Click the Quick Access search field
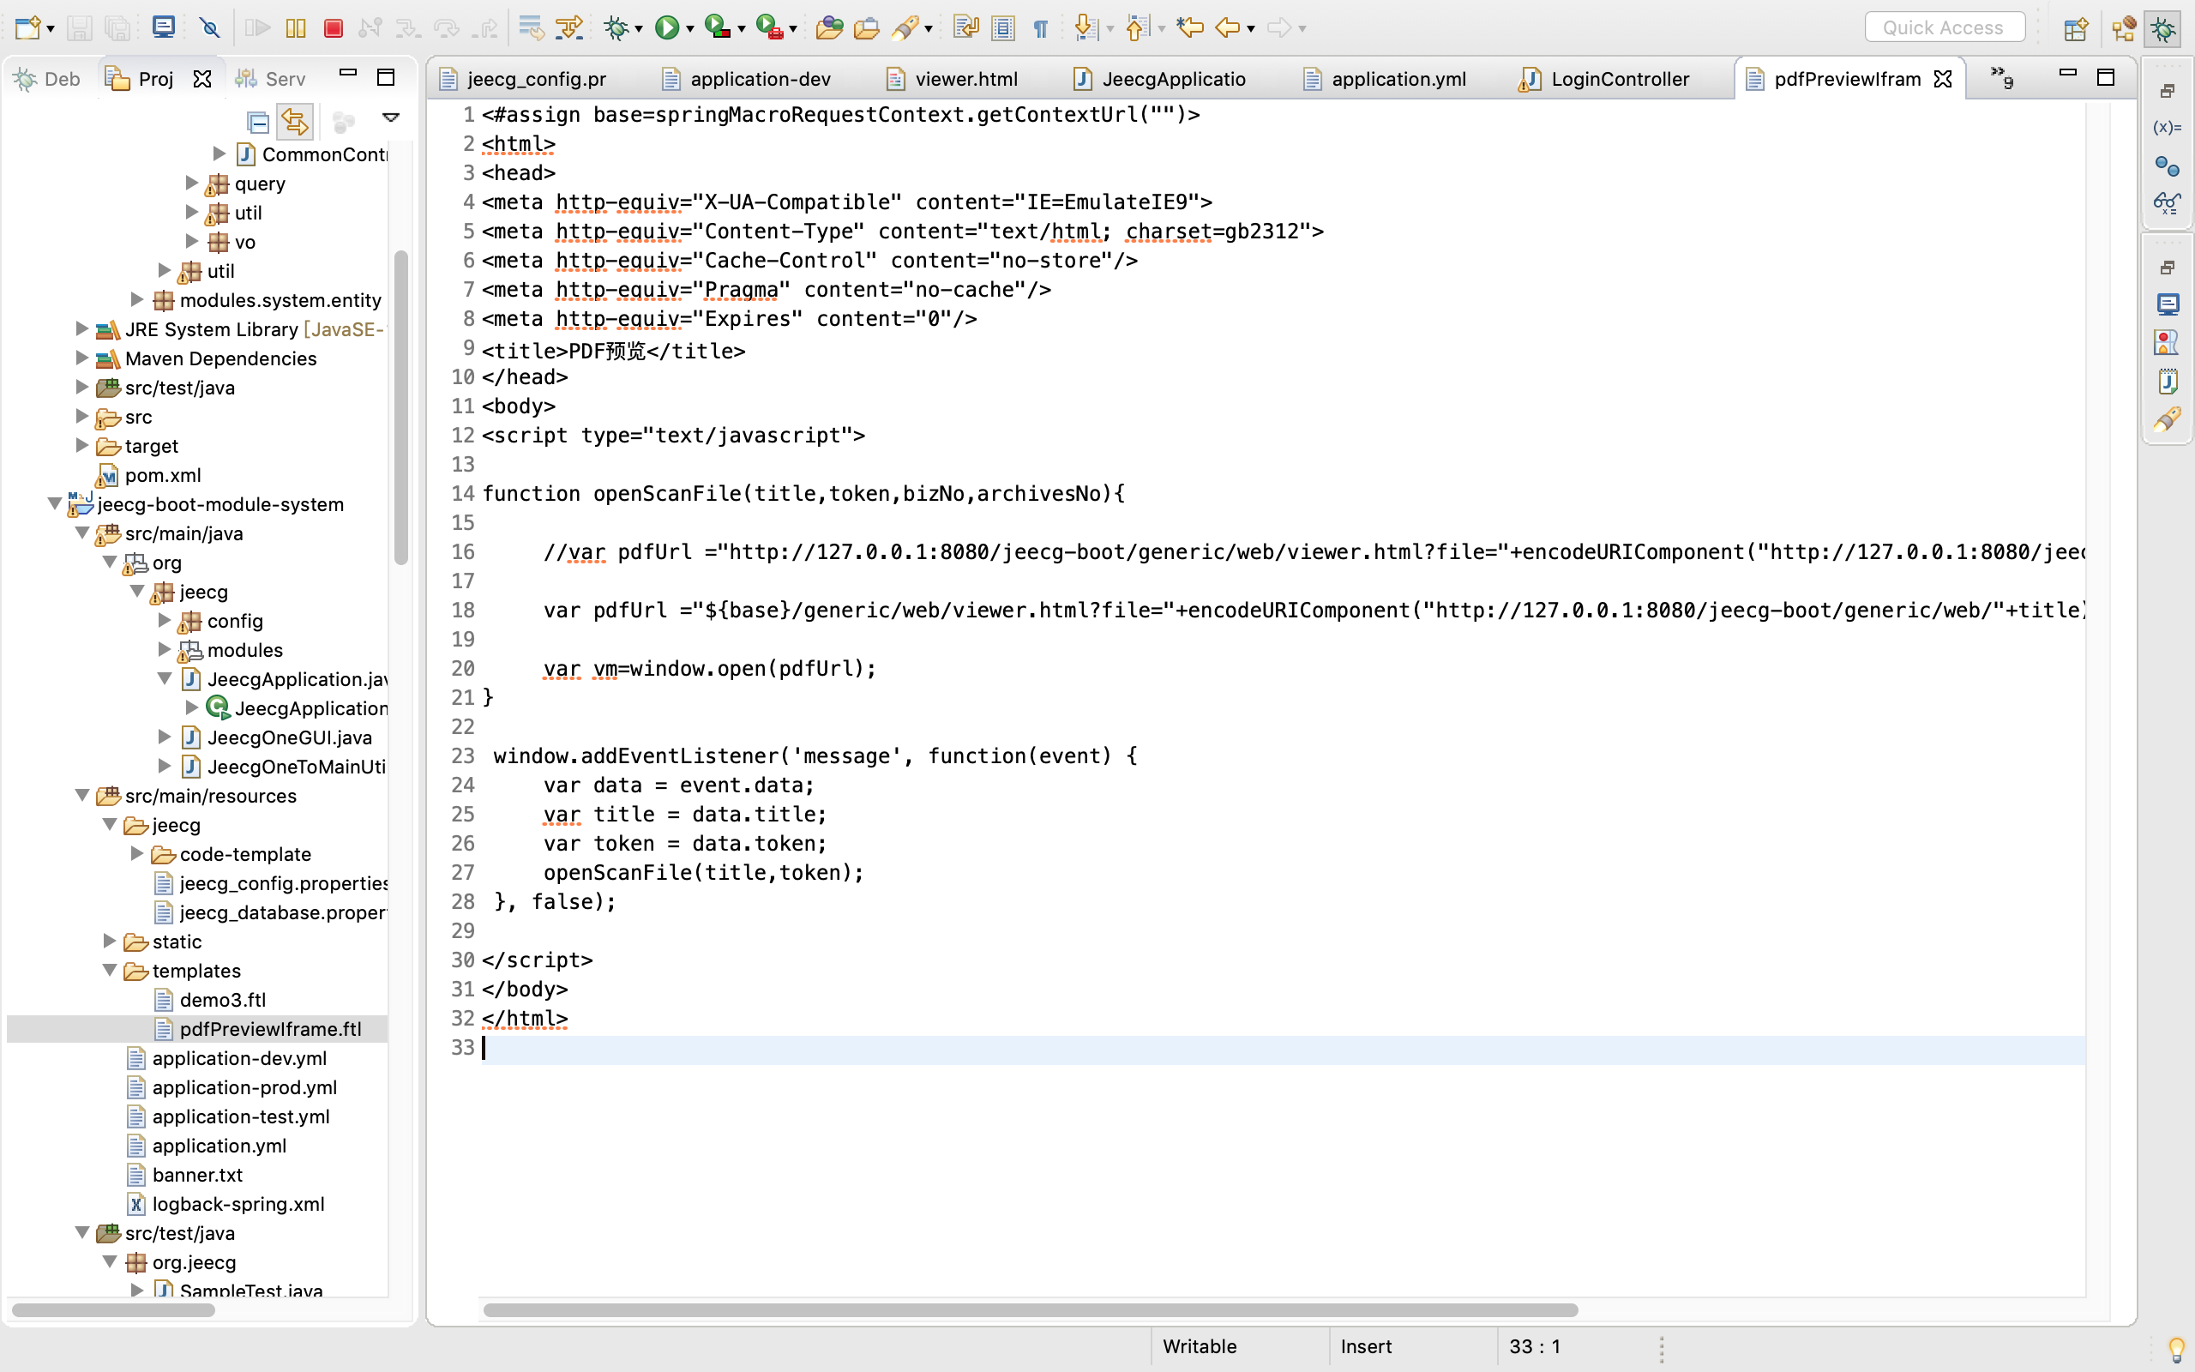Viewport: 2195px width, 1372px height. [x=1944, y=27]
